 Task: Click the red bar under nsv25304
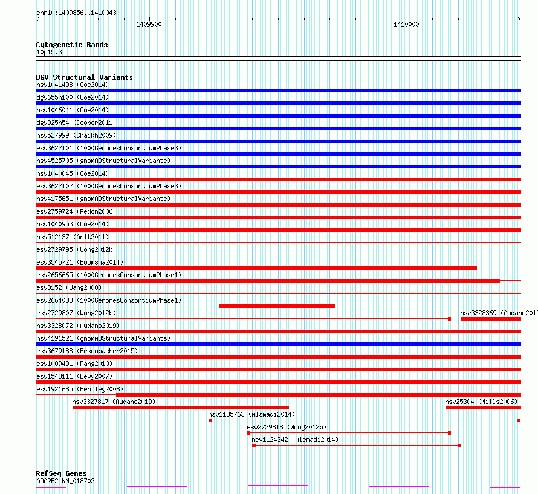pos(483,408)
